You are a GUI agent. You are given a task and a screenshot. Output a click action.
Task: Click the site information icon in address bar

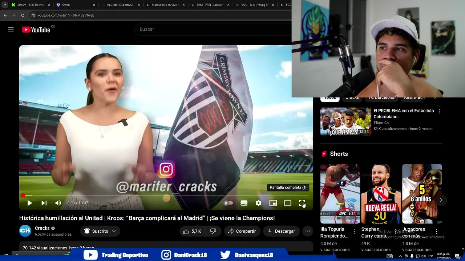33,15
